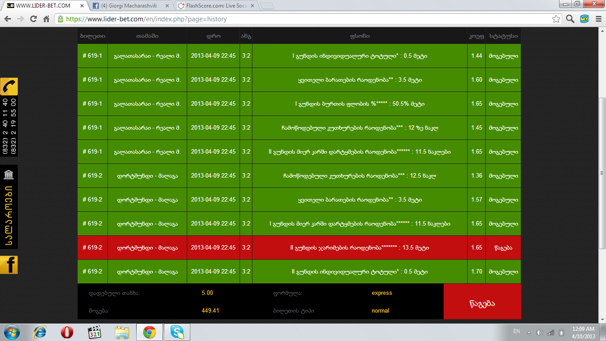Click bet text 'I გუნდის ბურთის ფლობის %***** : 50.5% მეტი'
The image size is (606, 341).
pyautogui.click(x=360, y=104)
